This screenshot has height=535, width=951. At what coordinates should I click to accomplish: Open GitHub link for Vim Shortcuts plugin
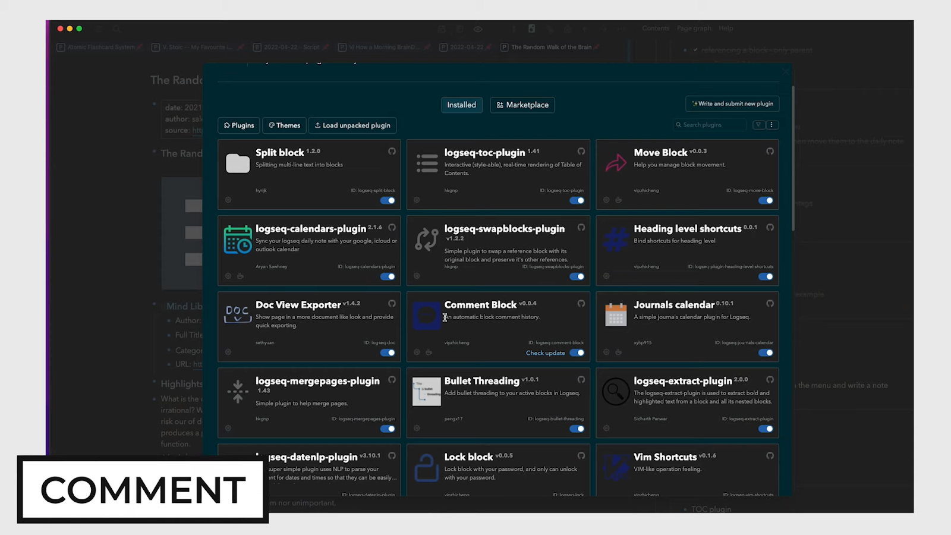coord(770,456)
